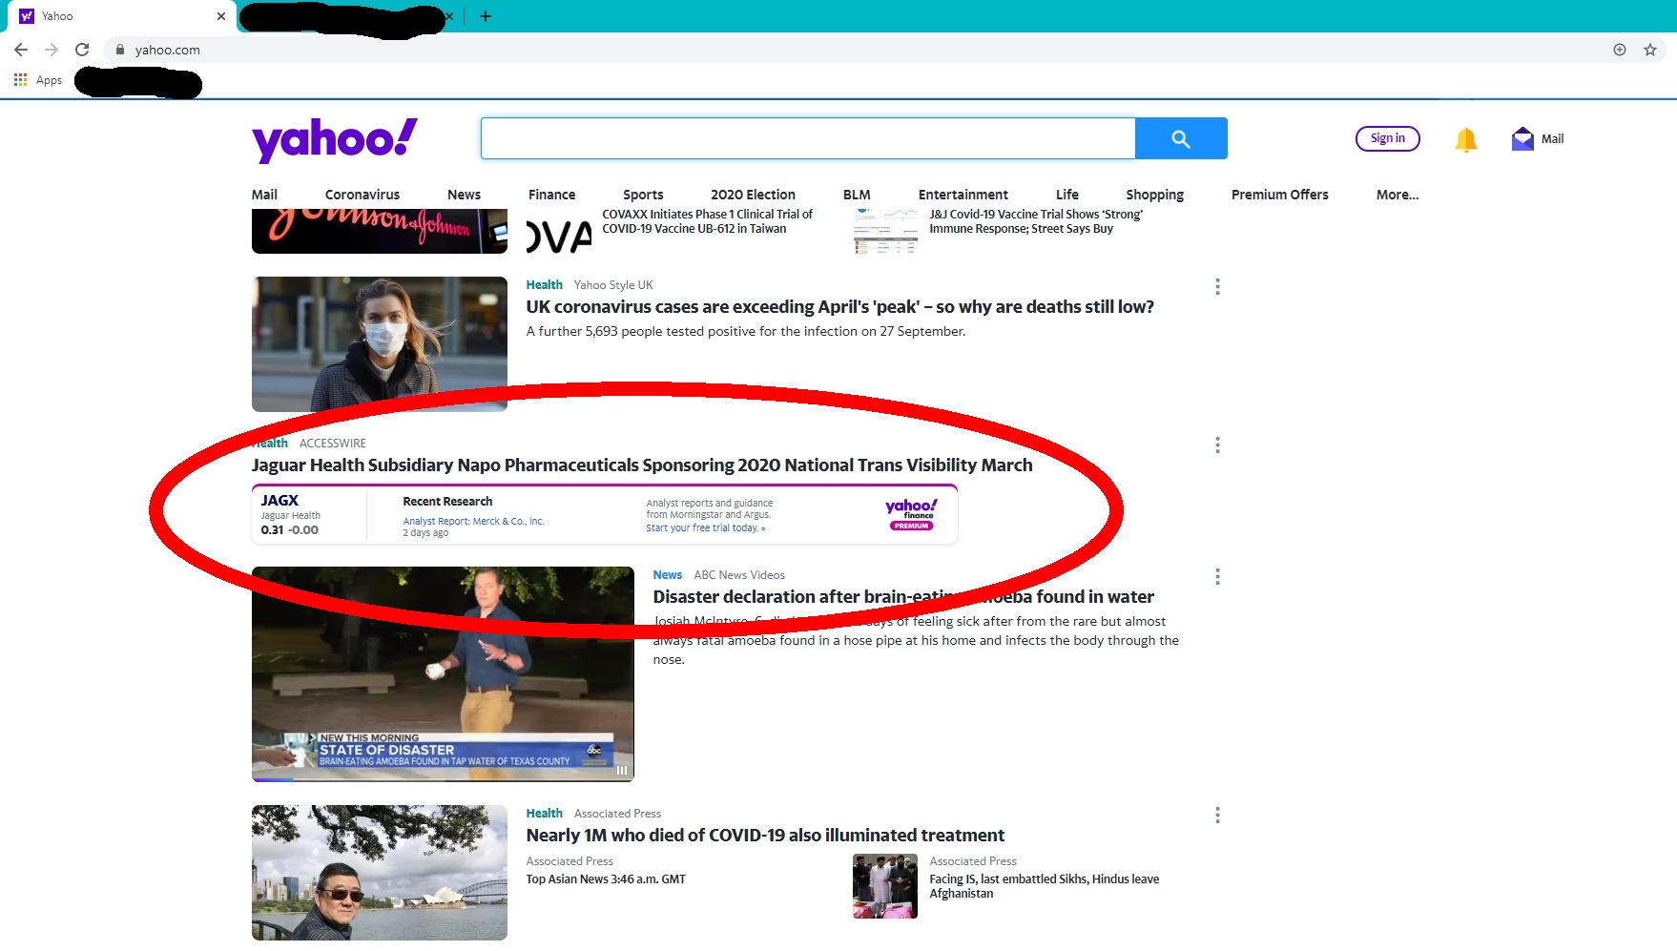Image resolution: width=1677 pixels, height=951 pixels.
Task: Open Premium Offers link
Action: coord(1280,195)
